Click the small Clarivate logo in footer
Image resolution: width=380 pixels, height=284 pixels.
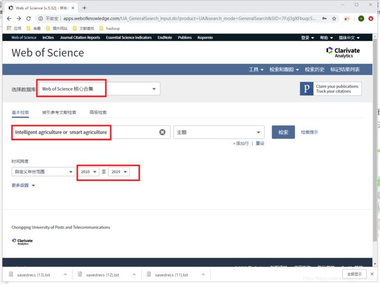[22, 241]
